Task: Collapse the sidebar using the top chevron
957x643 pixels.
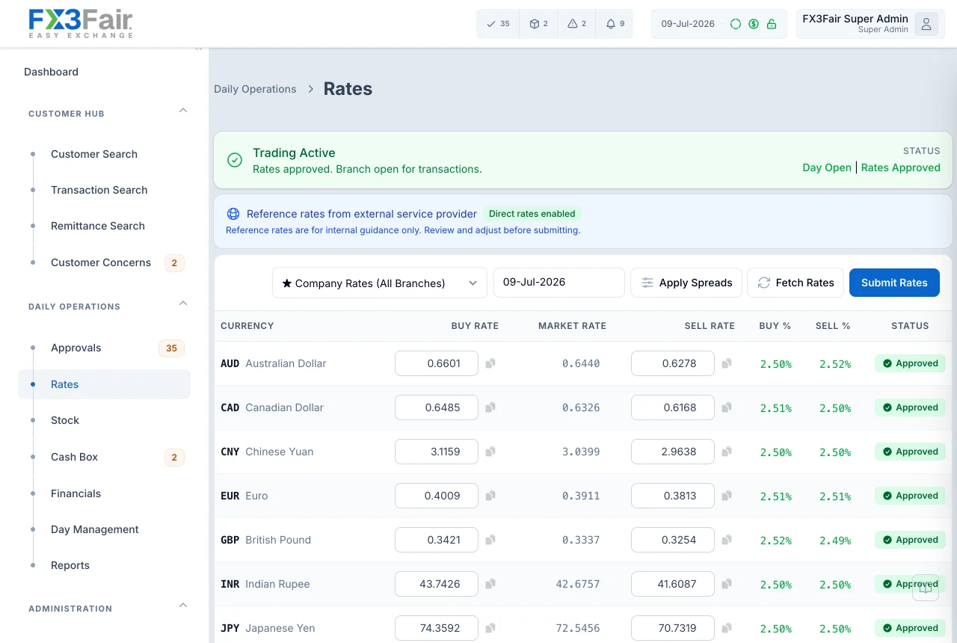Action: [198, 49]
